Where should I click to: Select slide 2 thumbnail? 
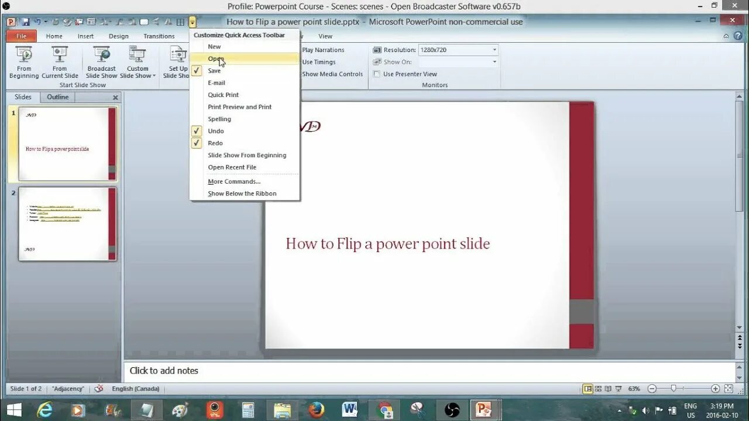(67, 224)
